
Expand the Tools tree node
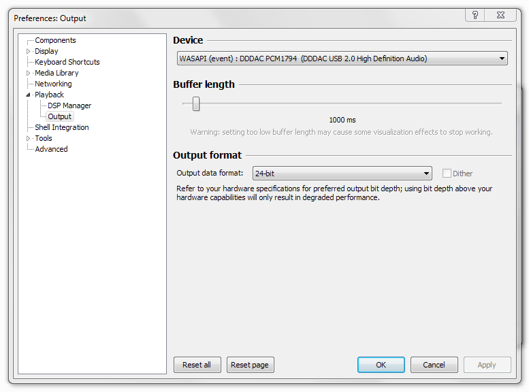click(x=29, y=138)
